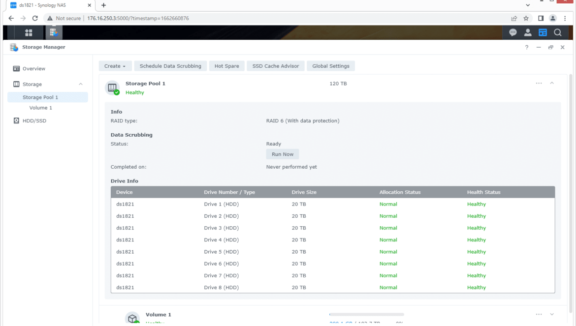Open the DSM main menu grid icon

(28, 32)
